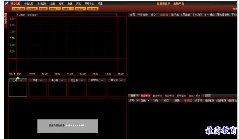Sort sector list by 涨跌幅 column

[x=164, y=15]
